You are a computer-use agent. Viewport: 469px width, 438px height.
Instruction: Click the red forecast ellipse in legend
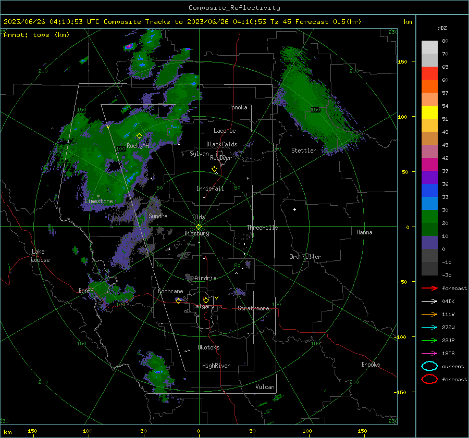point(429,379)
